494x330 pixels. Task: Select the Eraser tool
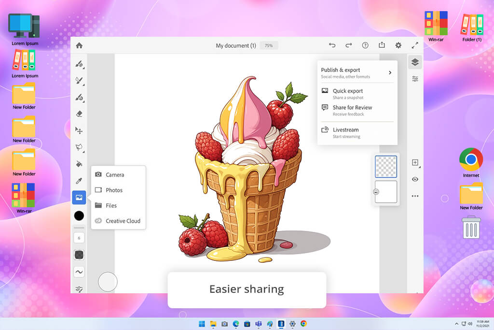pyautogui.click(x=79, y=114)
